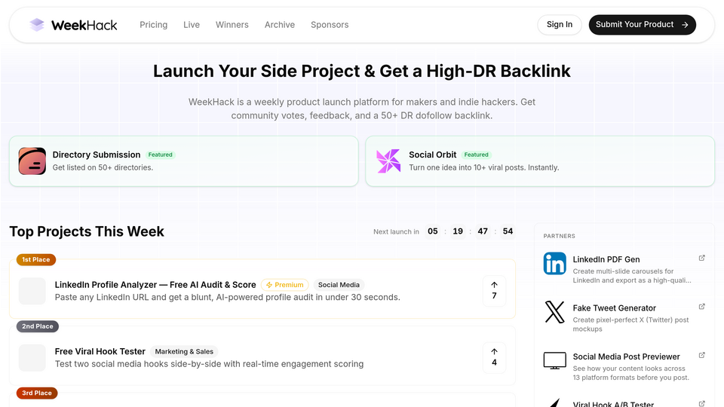Screen dimensions: 724x407
Task: Open Social Media Post Previewer external link icon
Action: pyautogui.click(x=702, y=355)
